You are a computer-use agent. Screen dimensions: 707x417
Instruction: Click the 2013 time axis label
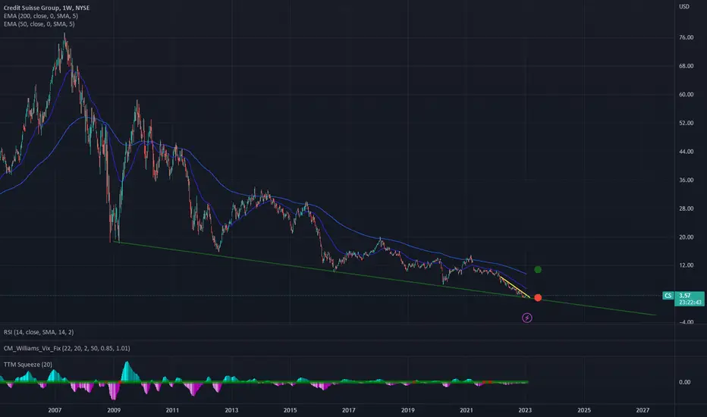231,410
